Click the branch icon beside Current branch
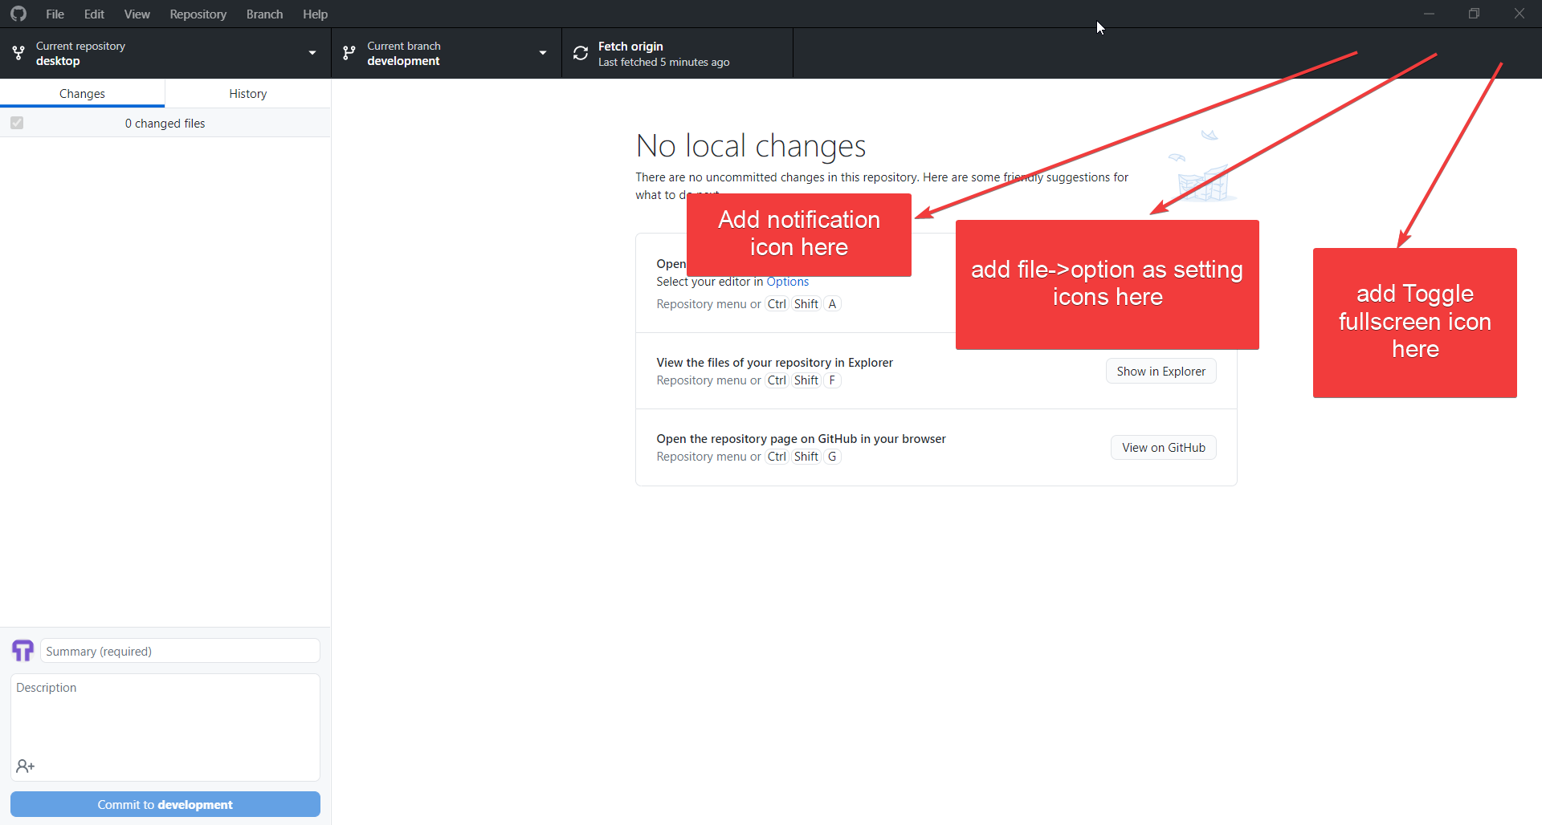 coord(349,53)
